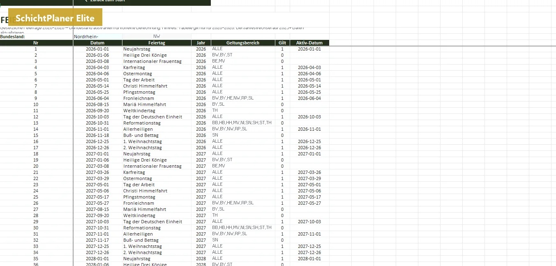Click the SchichtPlaner Elite logo banner
Image resolution: width=556 pixels, height=266 pixels.
pyautogui.click(x=55, y=17)
